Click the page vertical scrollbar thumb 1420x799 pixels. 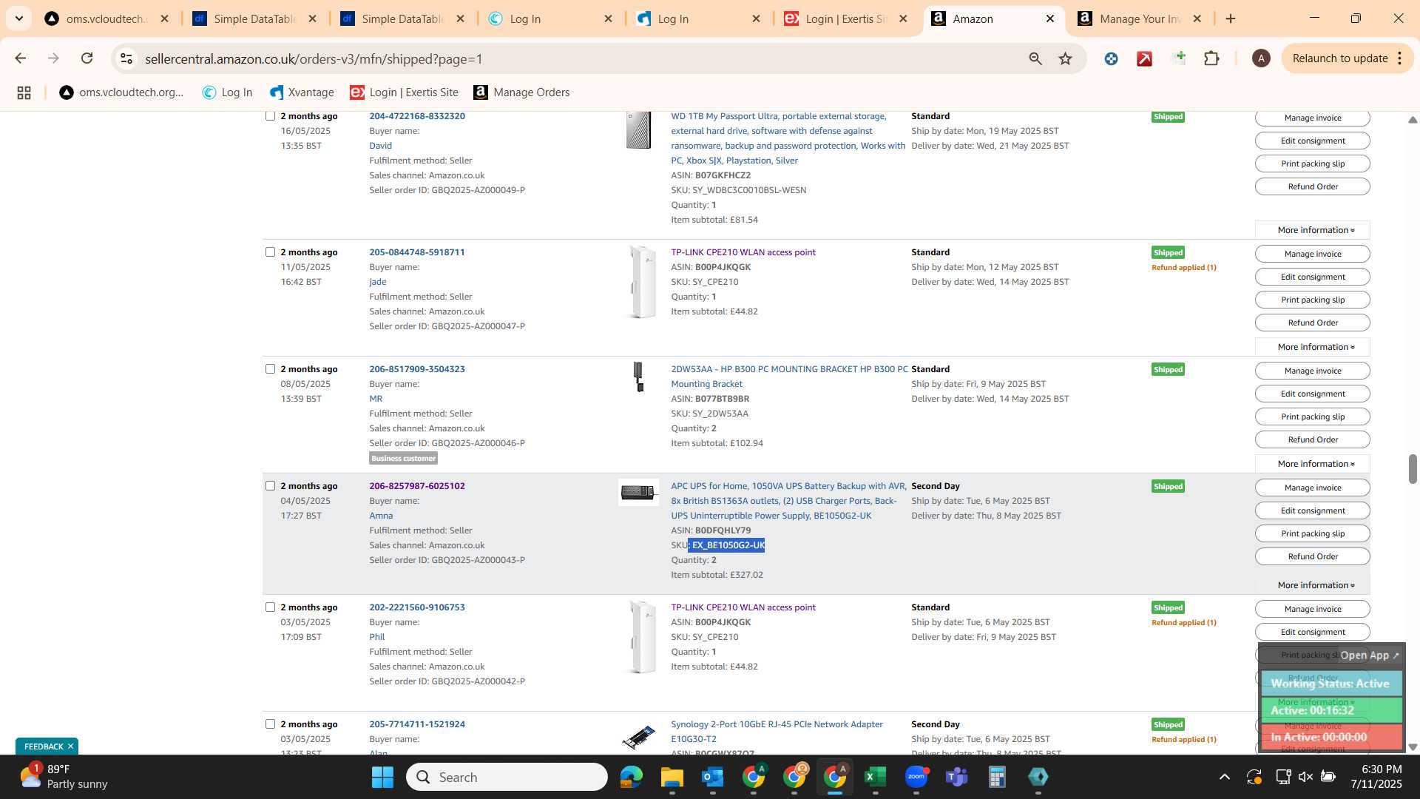coord(1412,469)
